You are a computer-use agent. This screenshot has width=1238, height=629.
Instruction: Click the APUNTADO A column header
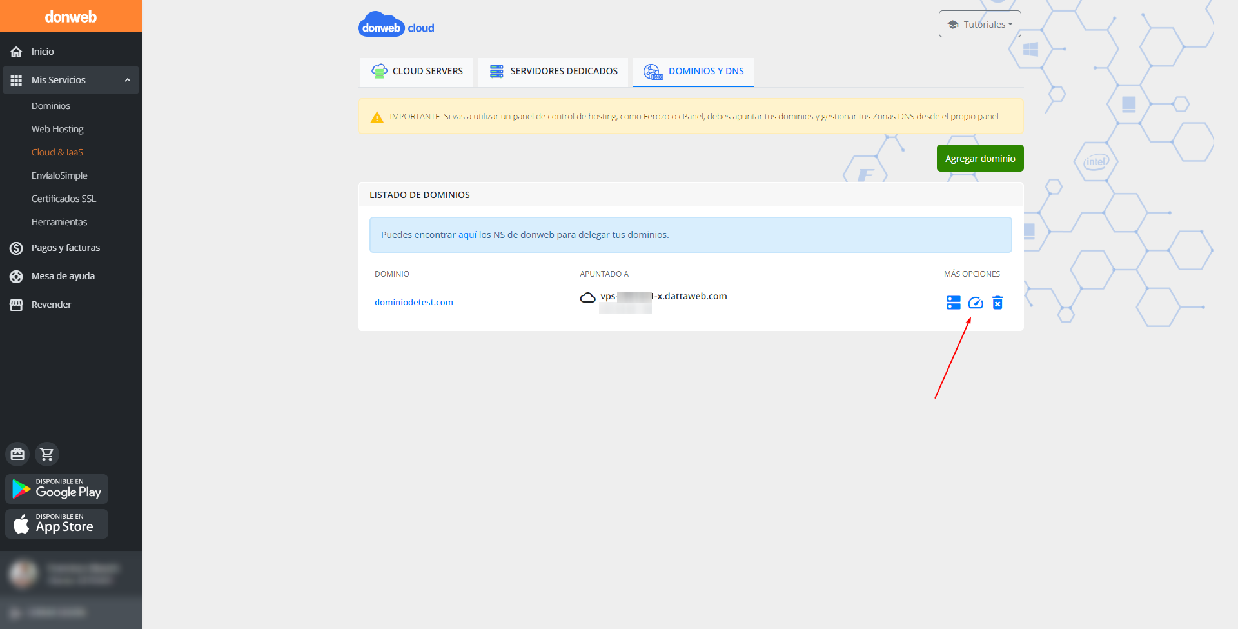click(604, 274)
